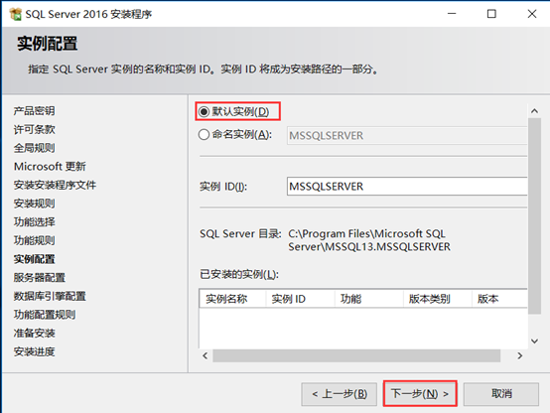Go back with 上一步(B) button
Image resolution: width=550 pixels, height=413 pixels.
coord(340,394)
